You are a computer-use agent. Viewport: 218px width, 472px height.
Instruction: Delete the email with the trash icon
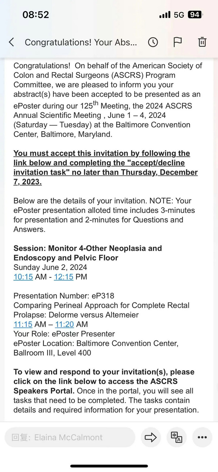[x=202, y=42]
